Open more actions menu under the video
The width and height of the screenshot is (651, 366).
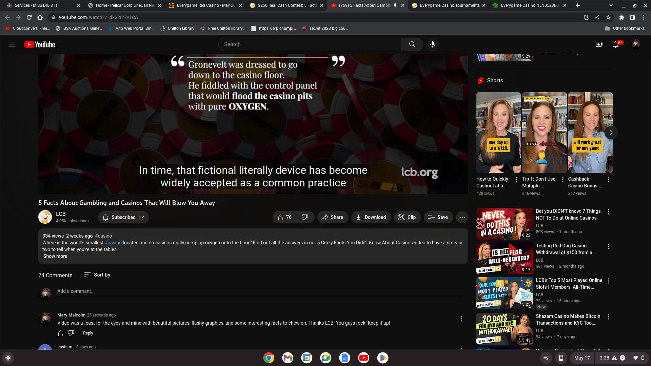(462, 217)
